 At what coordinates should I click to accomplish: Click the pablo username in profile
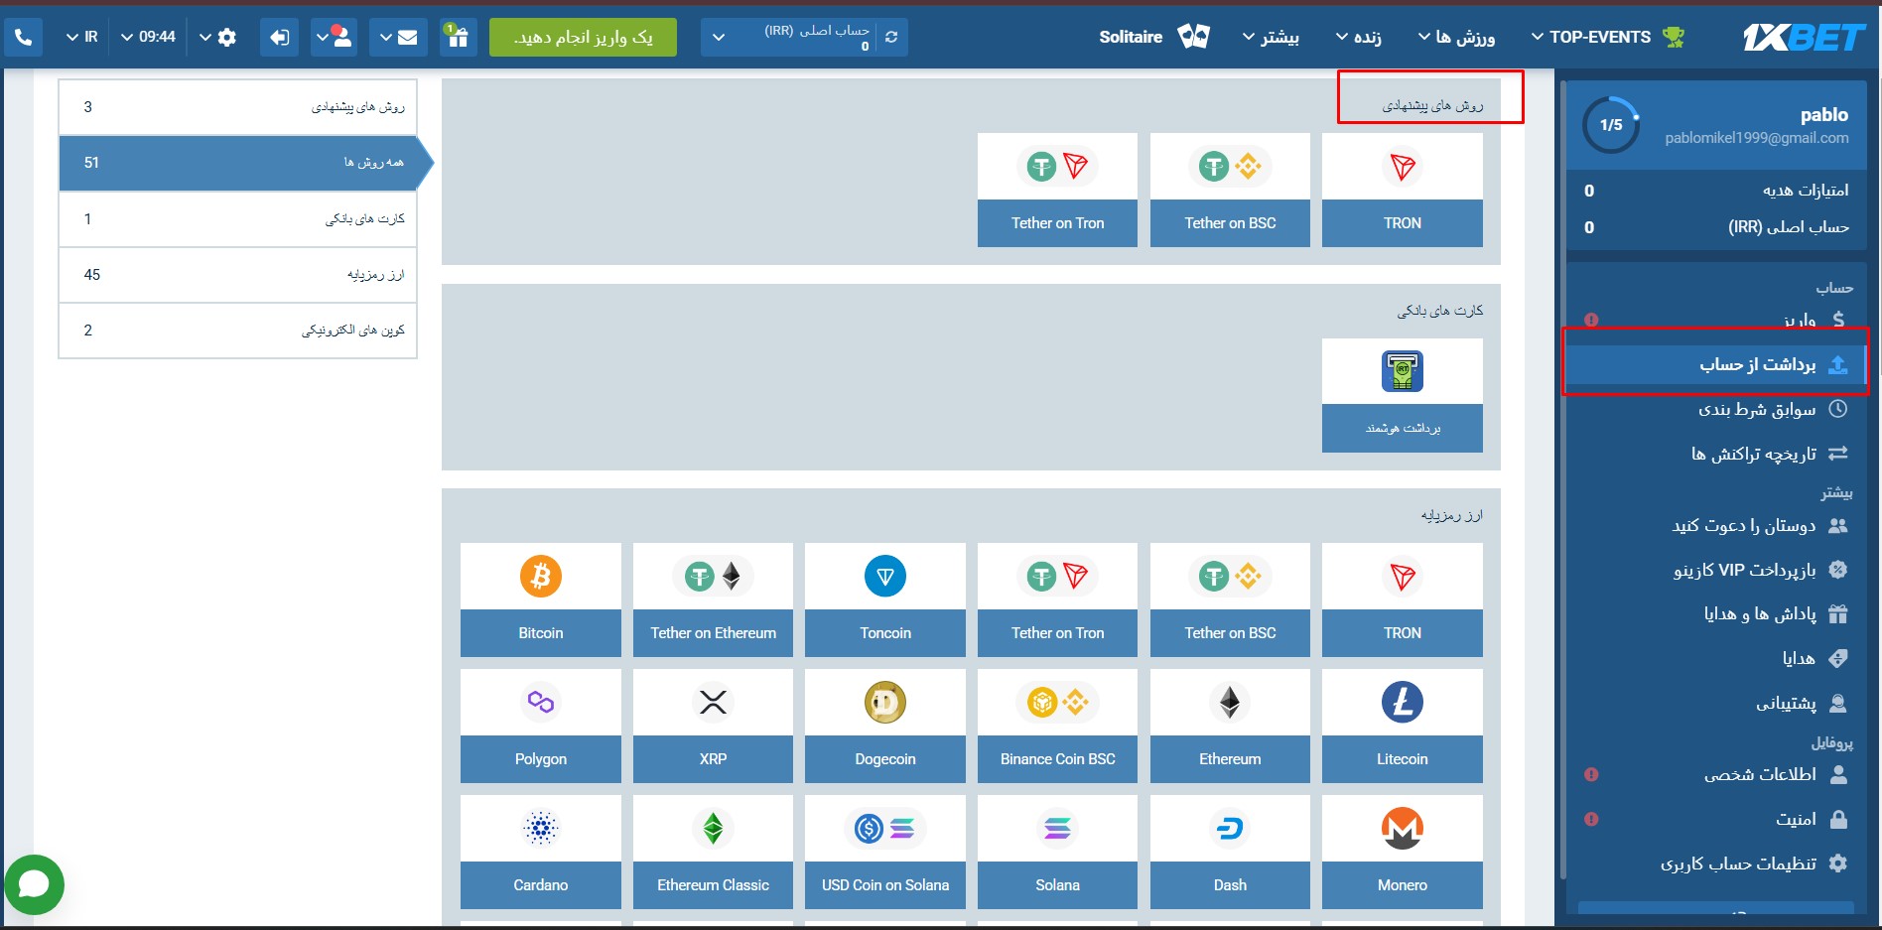(x=1824, y=114)
